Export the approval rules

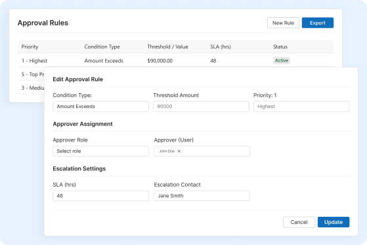pos(318,23)
